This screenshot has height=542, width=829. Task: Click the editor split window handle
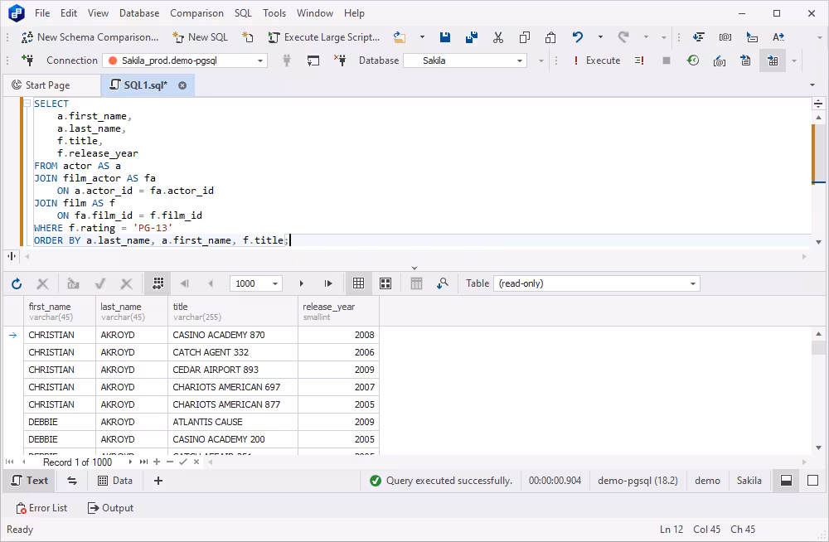pos(818,104)
